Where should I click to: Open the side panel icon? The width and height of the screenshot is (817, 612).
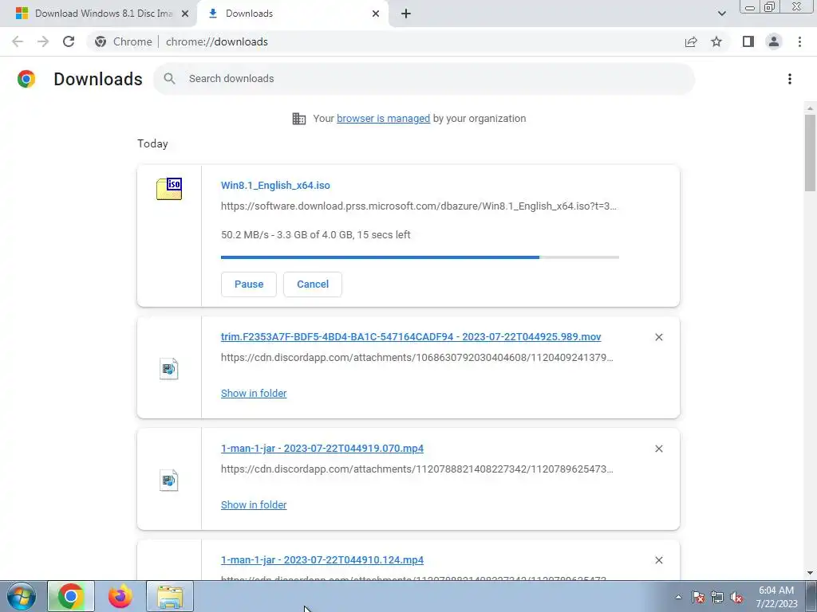pyautogui.click(x=748, y=41)
